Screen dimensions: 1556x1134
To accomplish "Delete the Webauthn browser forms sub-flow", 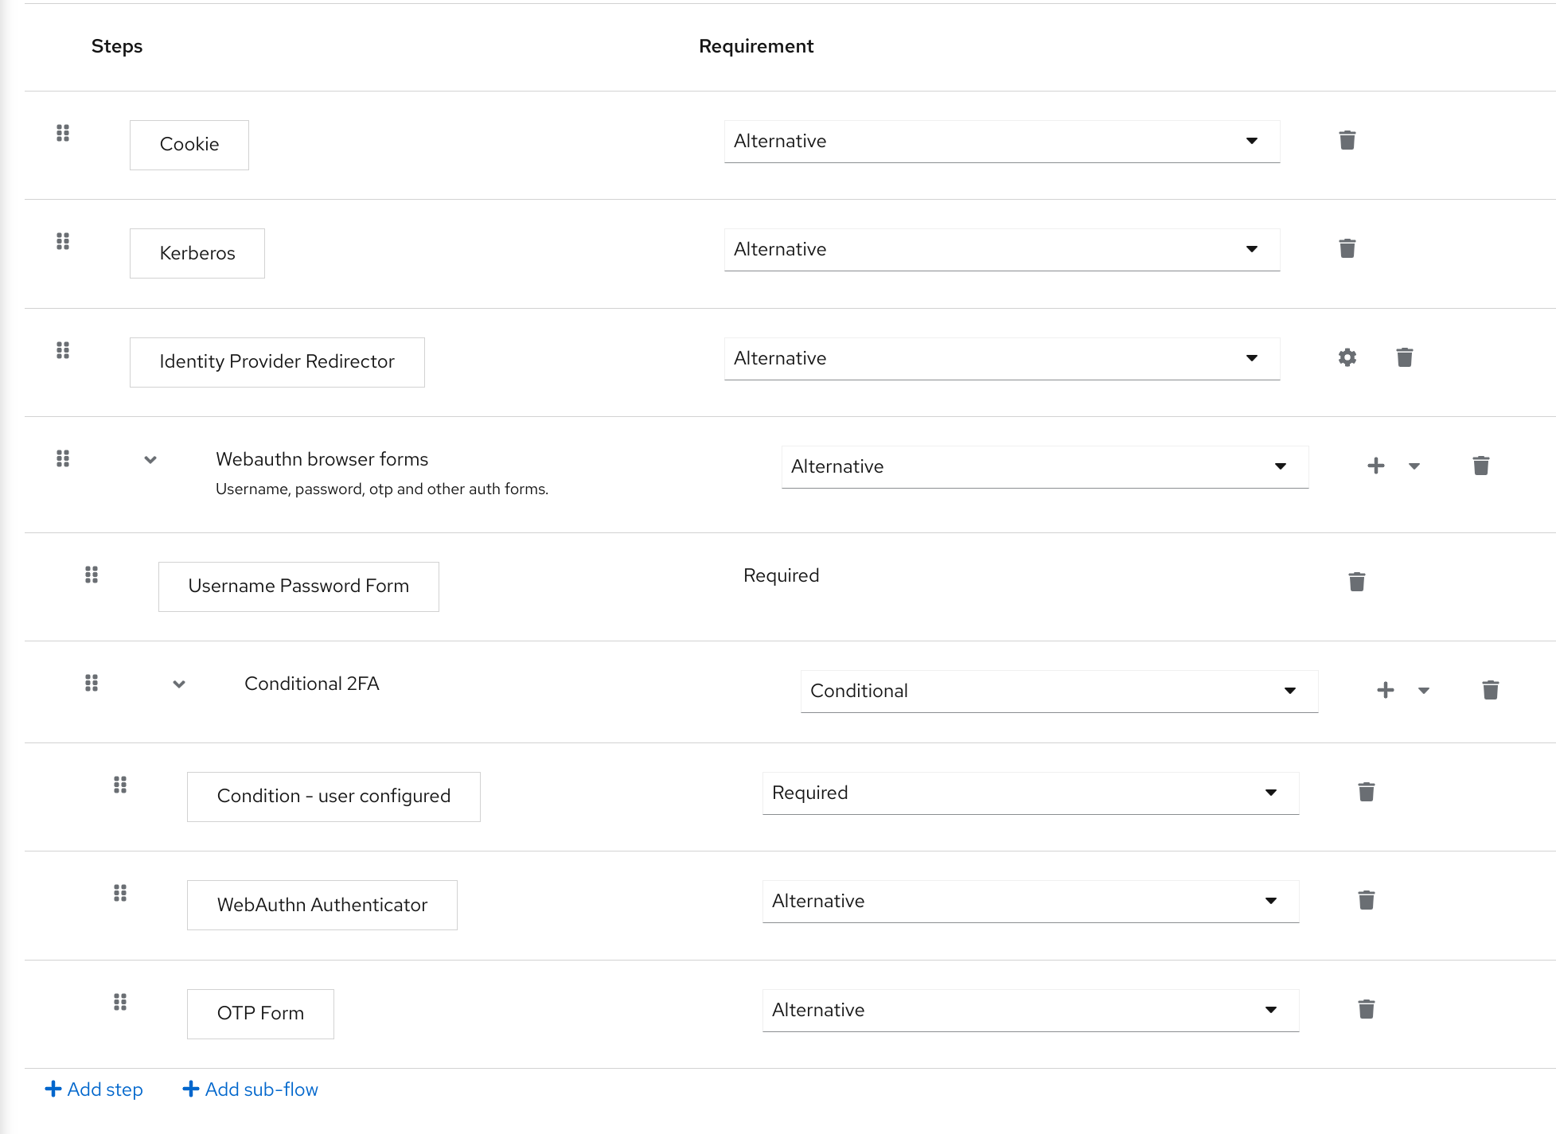I will coord(1481,466).
